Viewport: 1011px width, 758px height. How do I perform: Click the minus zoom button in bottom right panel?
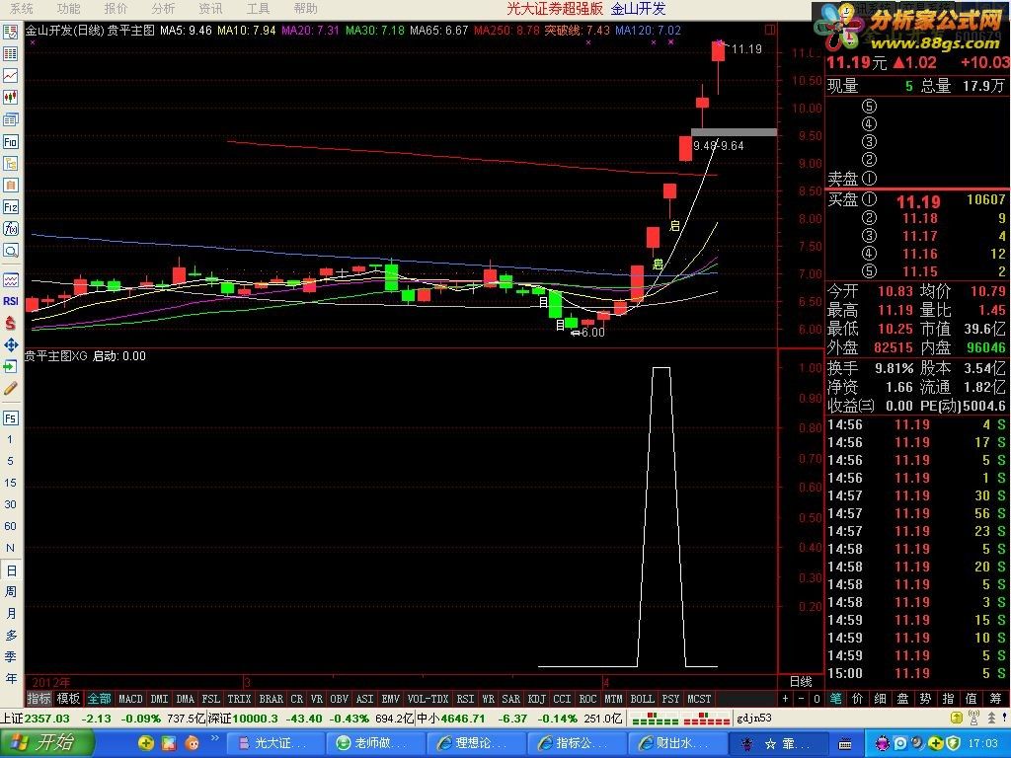coord(801,699)
